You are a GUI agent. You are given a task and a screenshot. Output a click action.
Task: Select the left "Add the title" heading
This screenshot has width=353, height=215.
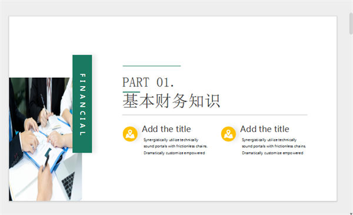click(166, 129)
